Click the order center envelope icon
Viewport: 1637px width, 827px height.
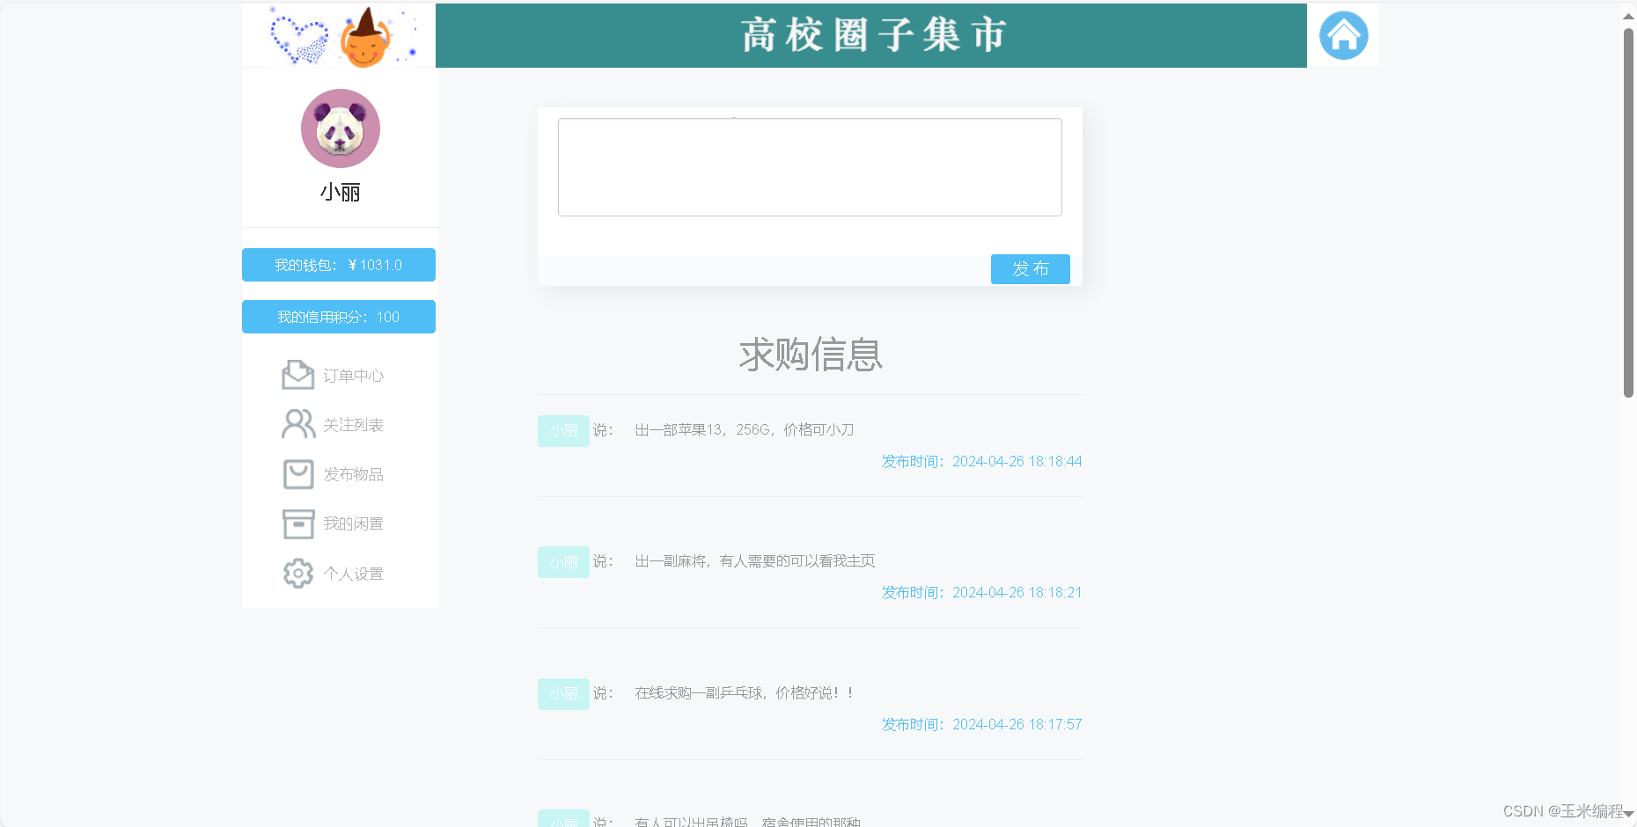[298, 375]
